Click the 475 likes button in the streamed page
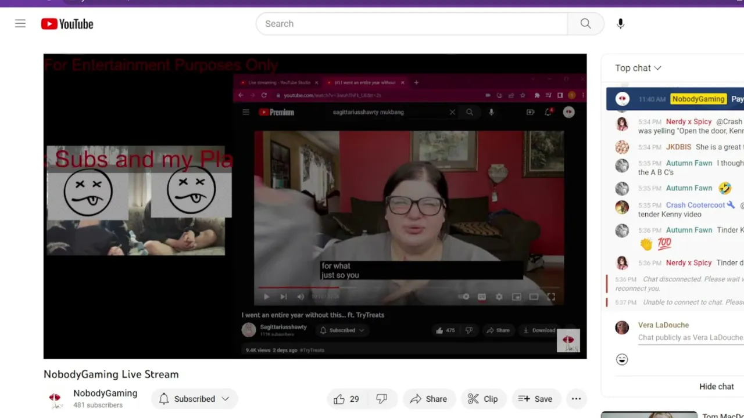The width and height of the screenshot is (744, 418). [x=445, y=330]
